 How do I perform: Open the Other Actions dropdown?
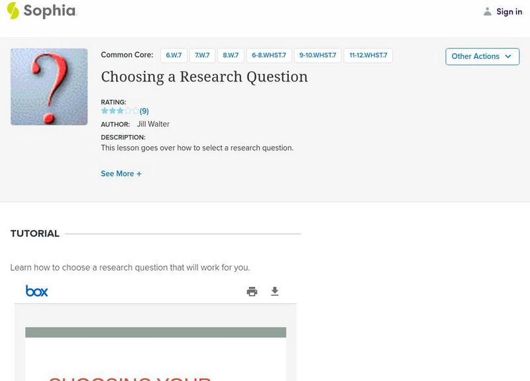(482, 56)
